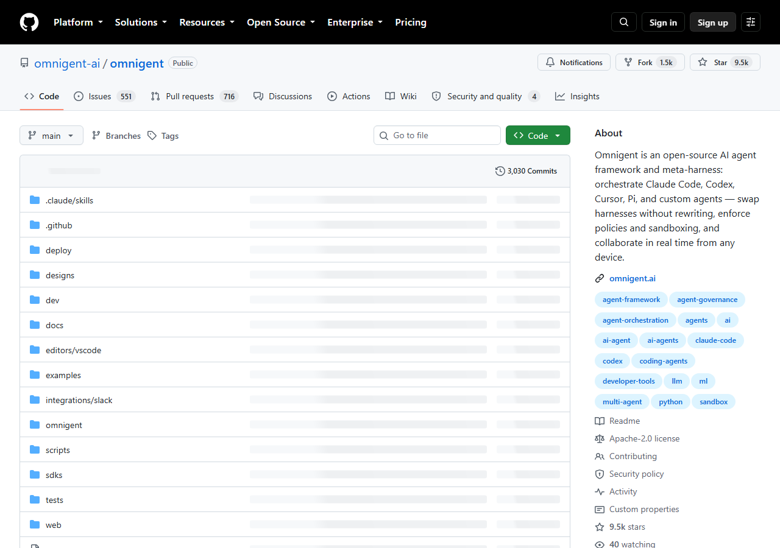The height and width of the screenshot is (548, 780).
Task: Click the deploy folder icon
Action: point(35,250)
